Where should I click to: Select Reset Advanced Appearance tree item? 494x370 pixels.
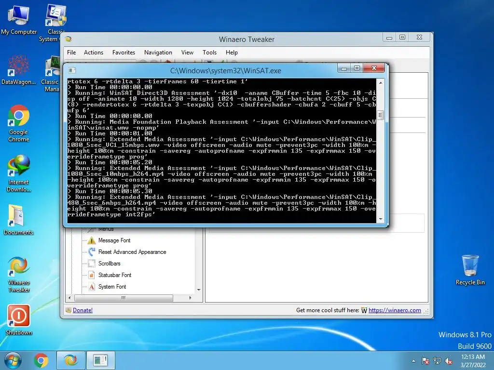tap(132, 252)
